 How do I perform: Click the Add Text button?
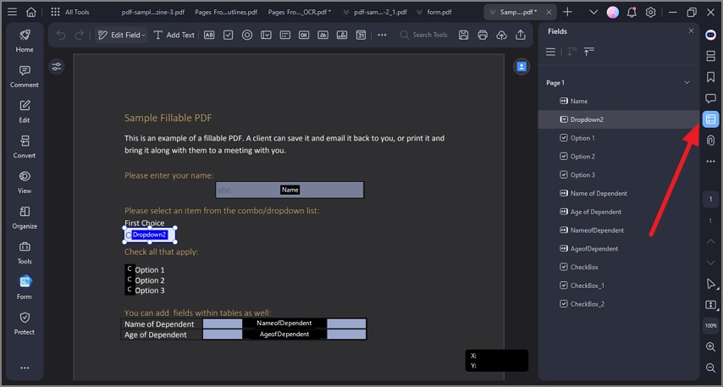(174, 35)
